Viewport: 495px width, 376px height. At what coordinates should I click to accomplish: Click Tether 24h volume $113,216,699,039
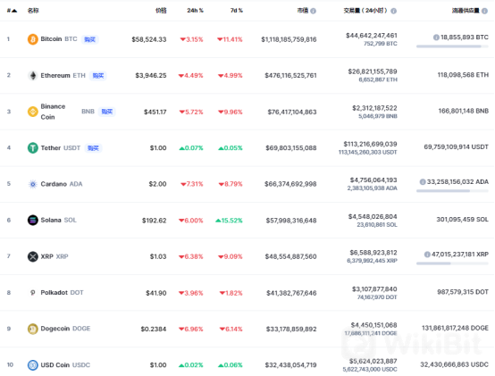pos(370,144)
